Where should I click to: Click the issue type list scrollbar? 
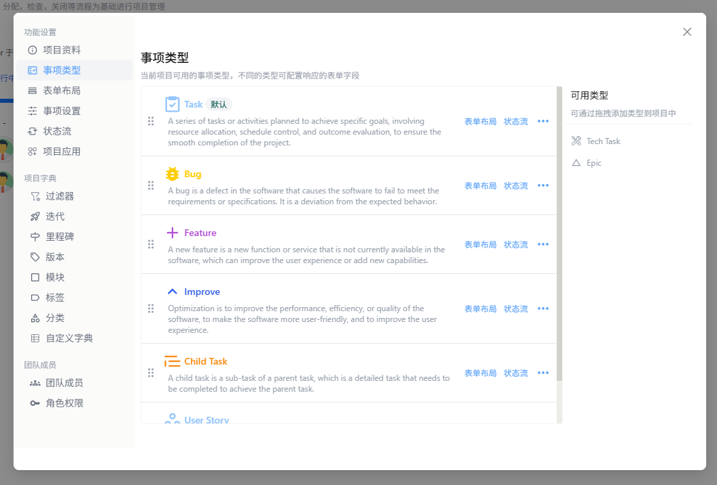[x=559, y=233]
